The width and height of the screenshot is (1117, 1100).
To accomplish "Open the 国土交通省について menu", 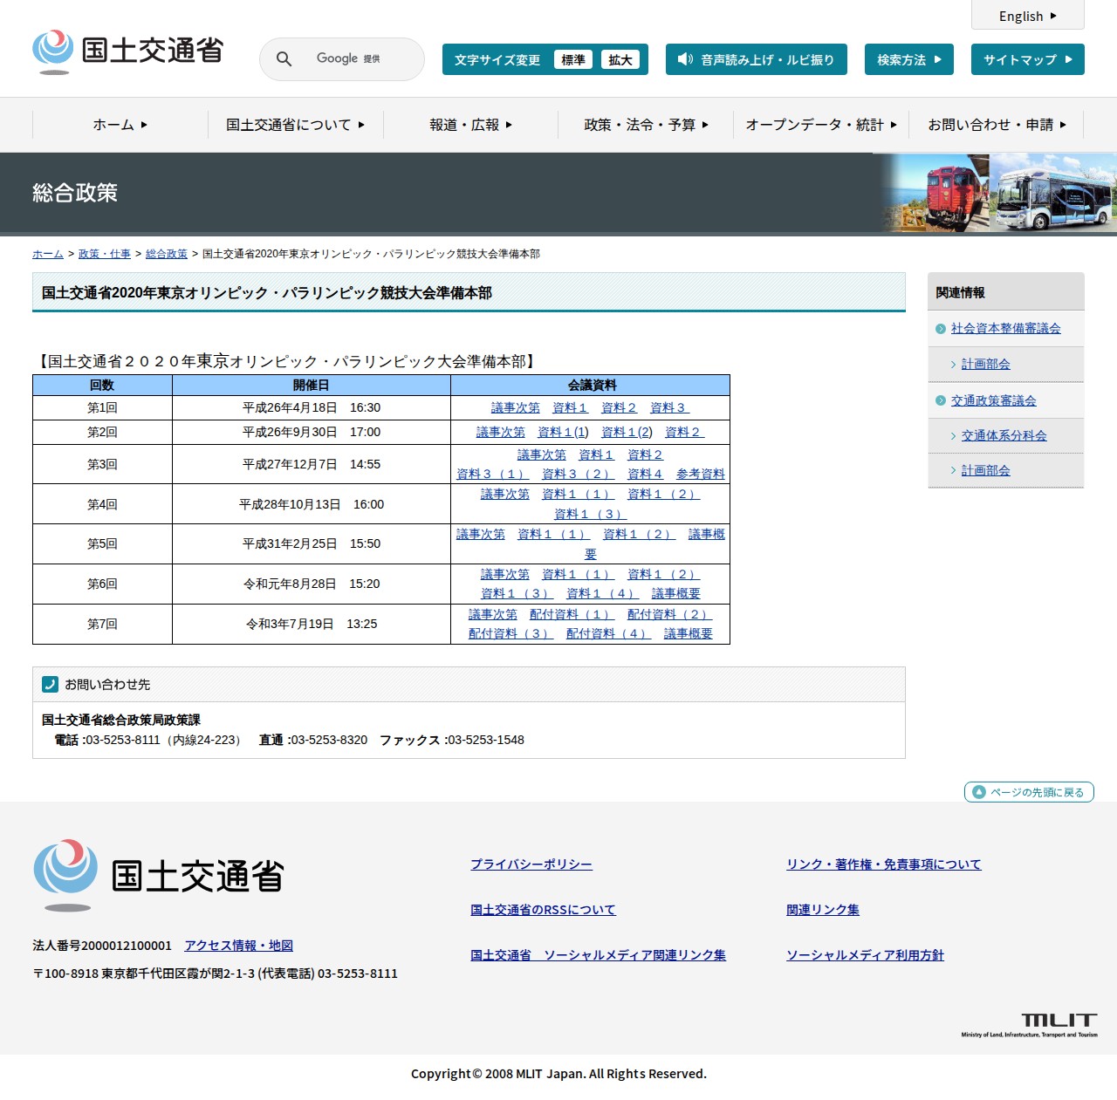I will tap(296, 125).
